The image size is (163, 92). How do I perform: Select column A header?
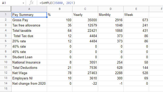pos(29,9)
